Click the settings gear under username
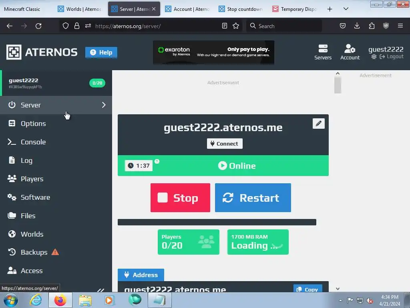This screenshot has height=308, width=410. 374,57
